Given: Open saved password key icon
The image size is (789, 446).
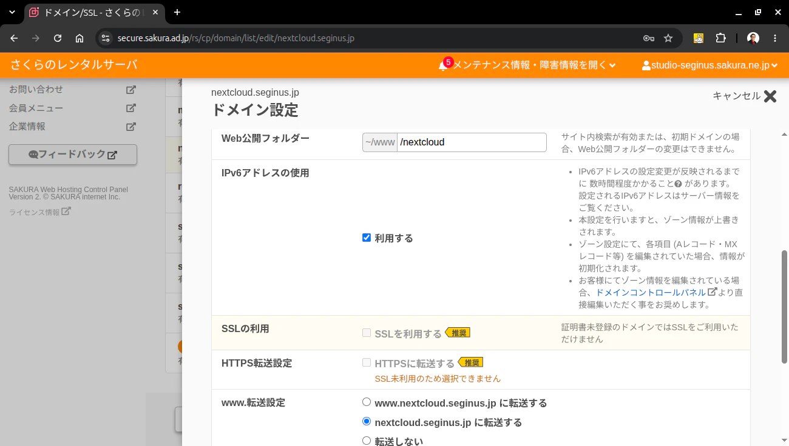Looking at the screenshot, I should coord(649,38).
